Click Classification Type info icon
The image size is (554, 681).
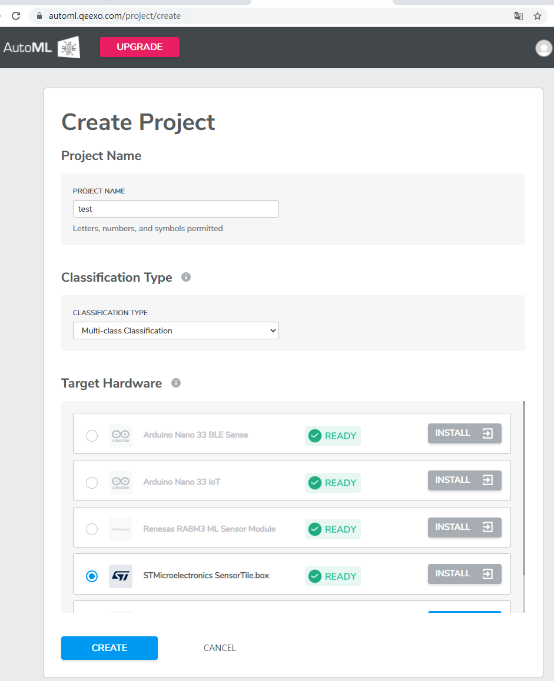[186, 277]
